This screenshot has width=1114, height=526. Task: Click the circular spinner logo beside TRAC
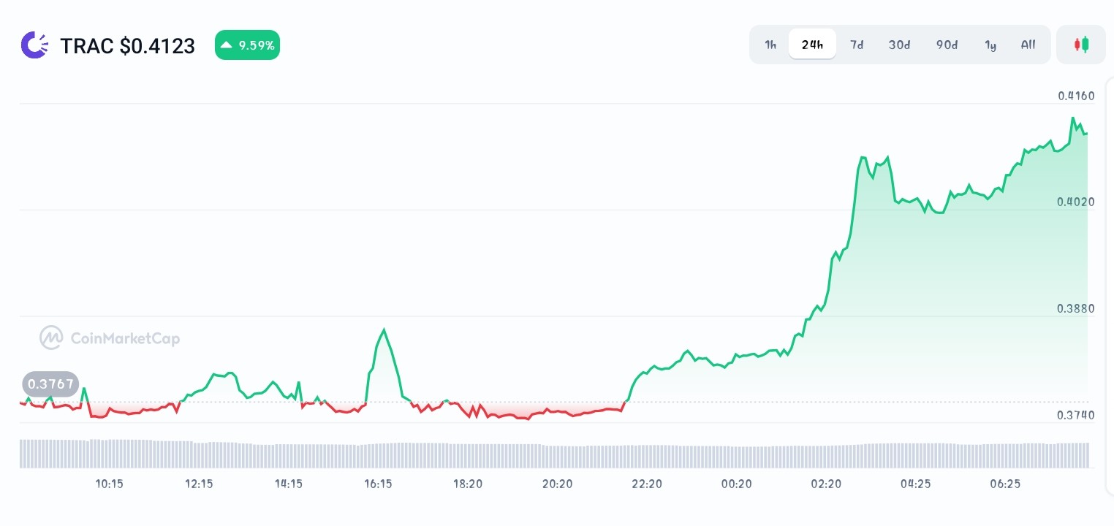point(34,45)
